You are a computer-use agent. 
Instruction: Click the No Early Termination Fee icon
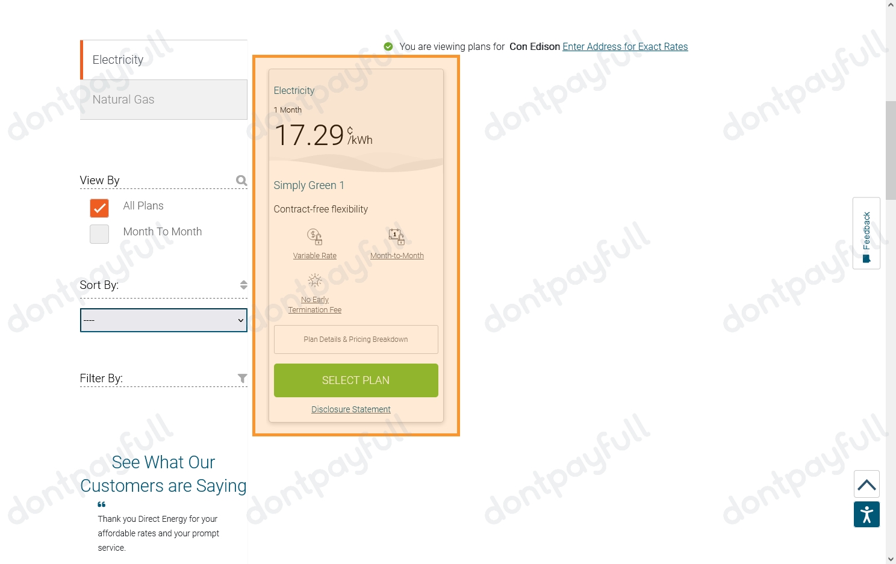coord(315,280)
